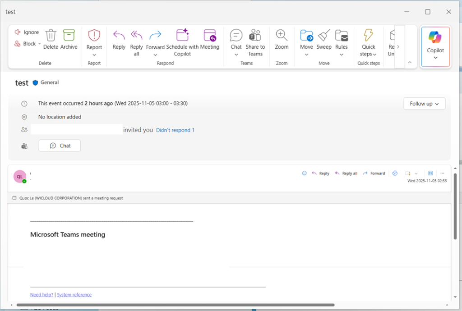The width and height of the screenshot is (462, 311).
Task: Tick the meeting request checkbox
Action: [x=14, y=198]
